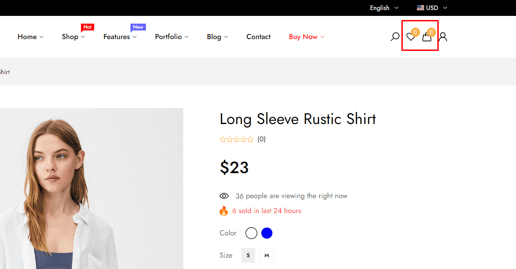Open the shopping bag cart icon

point(426,37)
